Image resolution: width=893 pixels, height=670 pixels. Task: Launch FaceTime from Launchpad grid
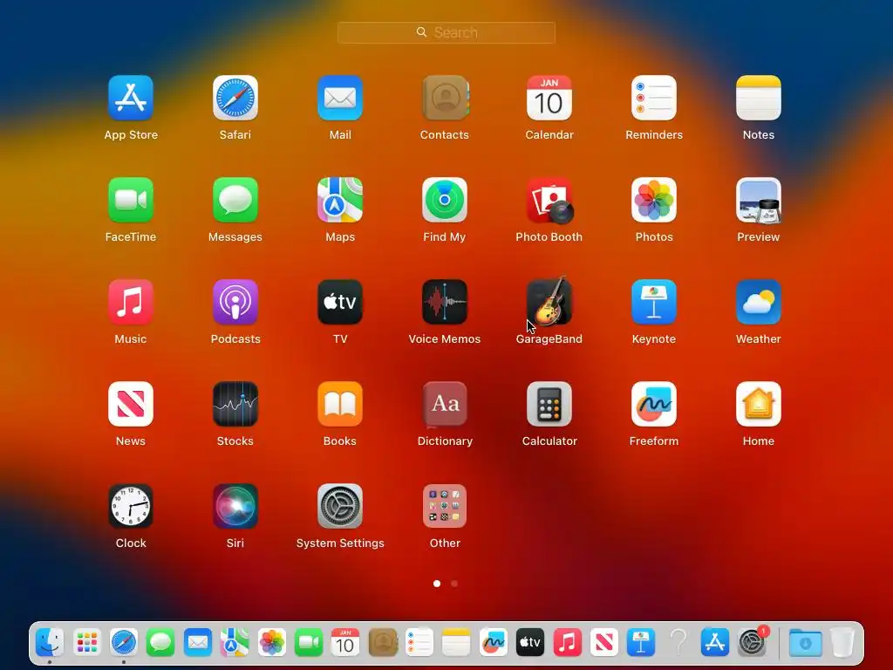(x=131, y=200)
